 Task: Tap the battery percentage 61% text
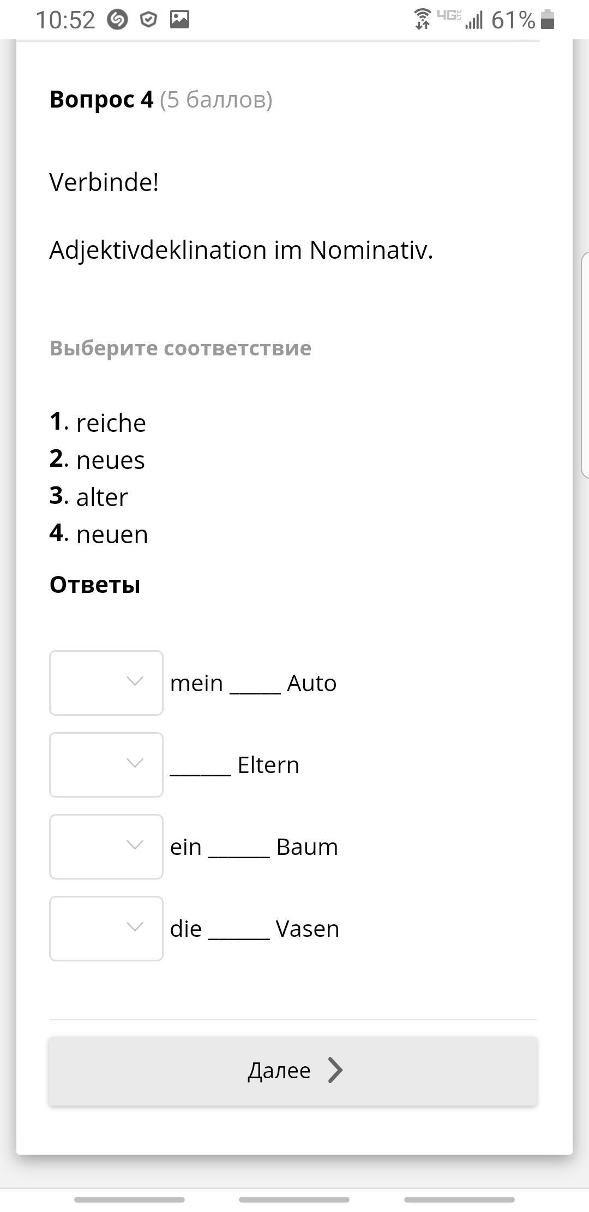[x=513, y=20]
